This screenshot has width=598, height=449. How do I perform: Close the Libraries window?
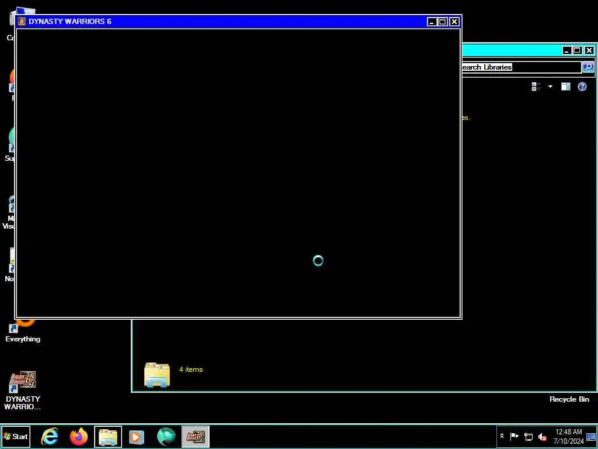pos(589,50)
